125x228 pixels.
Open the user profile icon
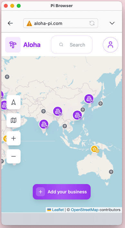[x=111, y=45]
